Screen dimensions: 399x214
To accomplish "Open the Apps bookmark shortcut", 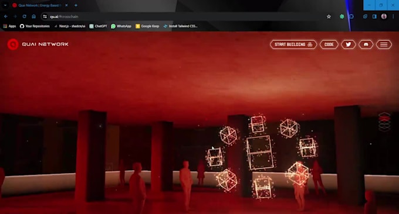I will click(x=9, y=26).
